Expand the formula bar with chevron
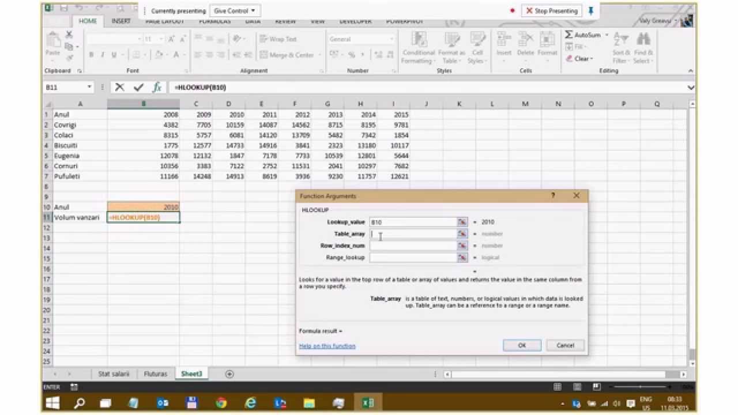738x415 pixels. [x=691, y=88]
